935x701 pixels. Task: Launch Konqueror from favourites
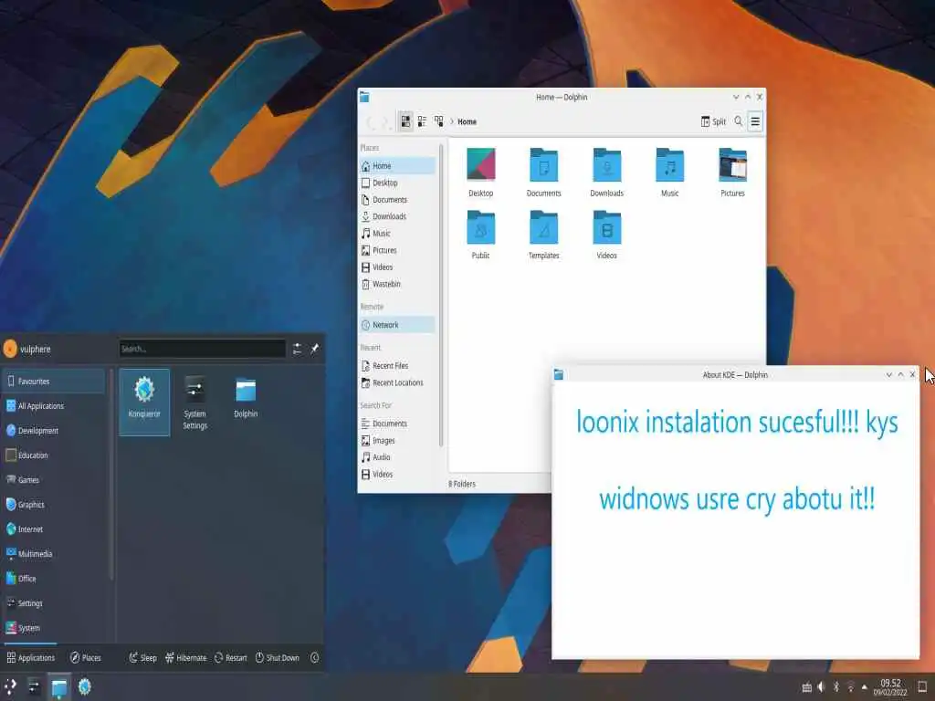tap(144, 403)
